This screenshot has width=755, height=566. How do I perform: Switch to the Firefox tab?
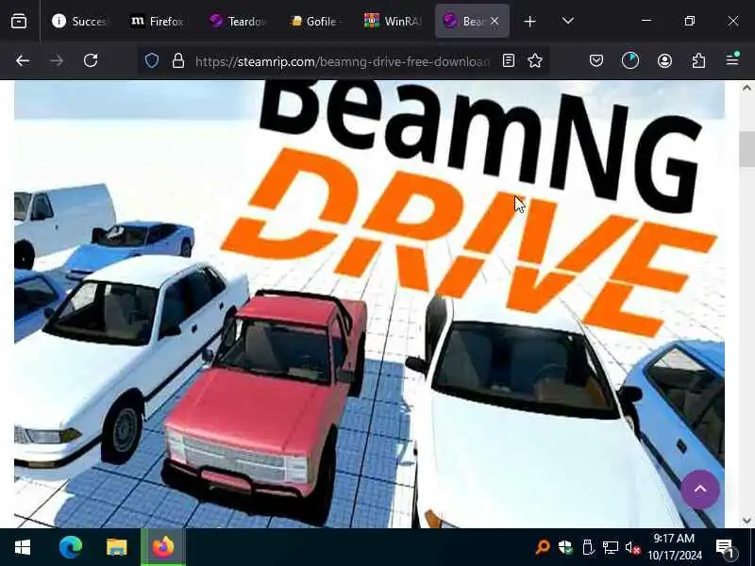click(158, 21)
